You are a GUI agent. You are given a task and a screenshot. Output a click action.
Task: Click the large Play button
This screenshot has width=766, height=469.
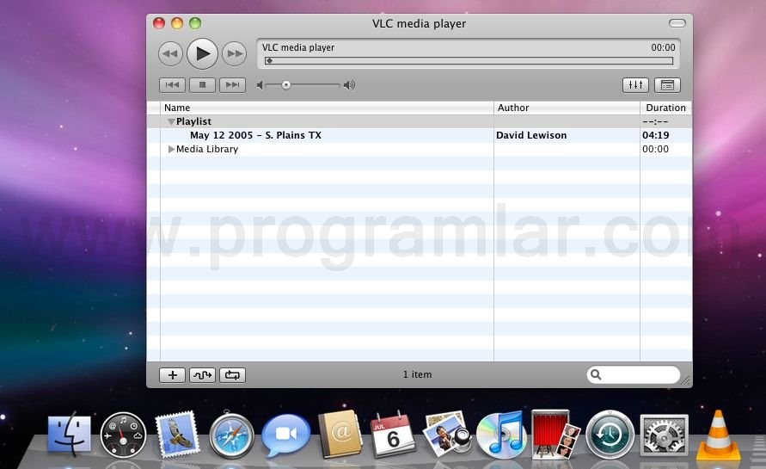coord(202,53)
